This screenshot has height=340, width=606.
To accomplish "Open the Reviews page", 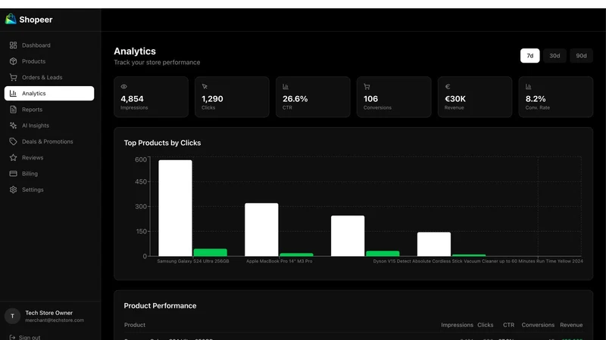I will click(x=49, y=158).
